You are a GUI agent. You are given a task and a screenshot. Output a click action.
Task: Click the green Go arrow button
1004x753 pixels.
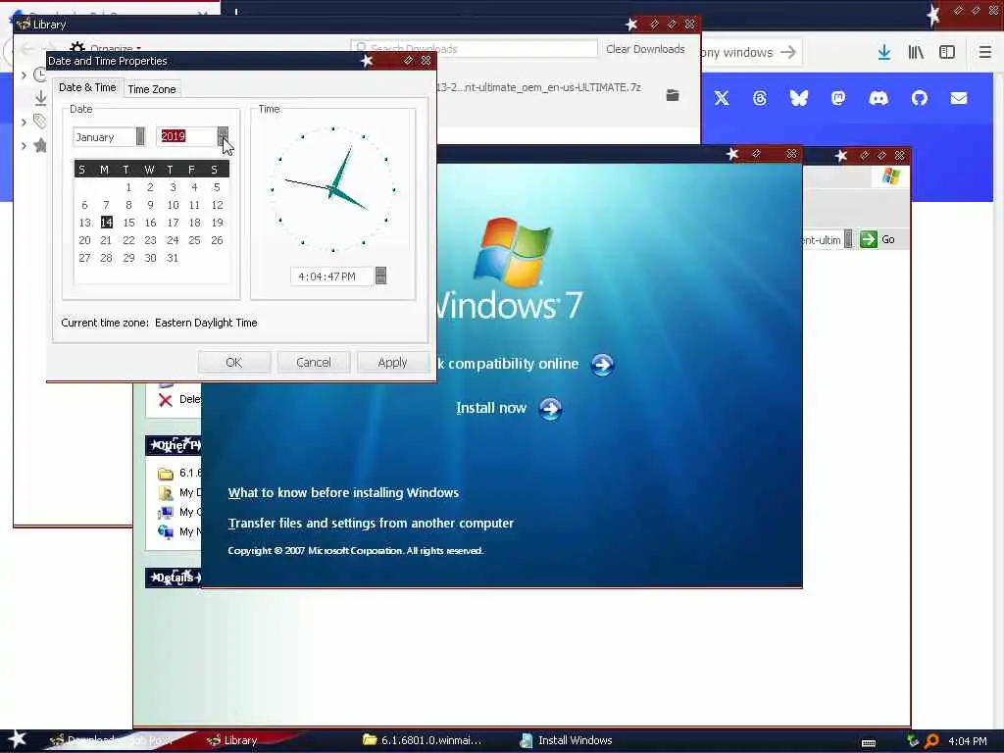(869, 239)
